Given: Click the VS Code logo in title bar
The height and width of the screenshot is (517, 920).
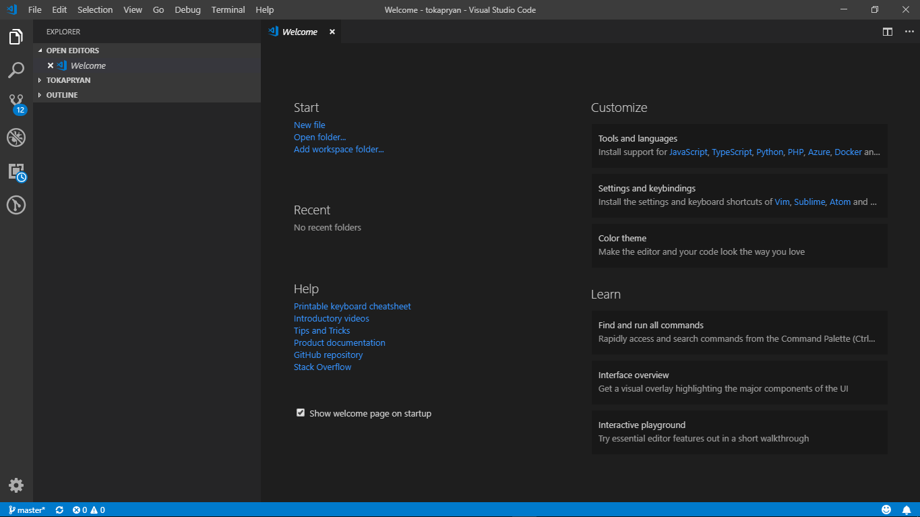Looking at the screenshot, I should (x=11, y=9).
